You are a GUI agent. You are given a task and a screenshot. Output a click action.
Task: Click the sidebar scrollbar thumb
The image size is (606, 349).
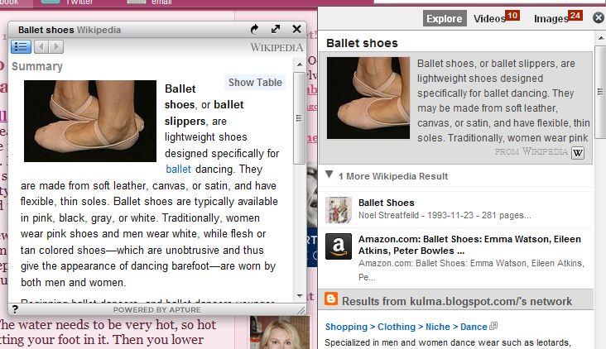[x=600, y=92]
